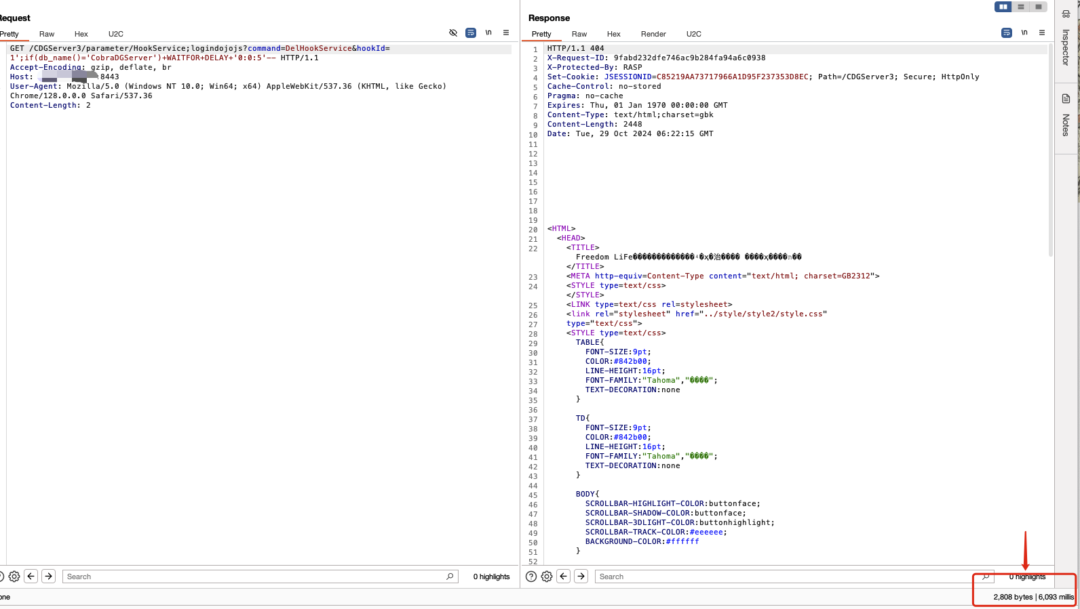1080x609 pixels.
Task: Go to previous match in Response search
Action: coord(564,576)
